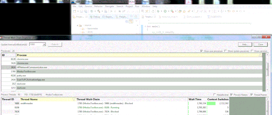Open the File menu in Eclipse
Screen dimensions: 272x115
74,6
